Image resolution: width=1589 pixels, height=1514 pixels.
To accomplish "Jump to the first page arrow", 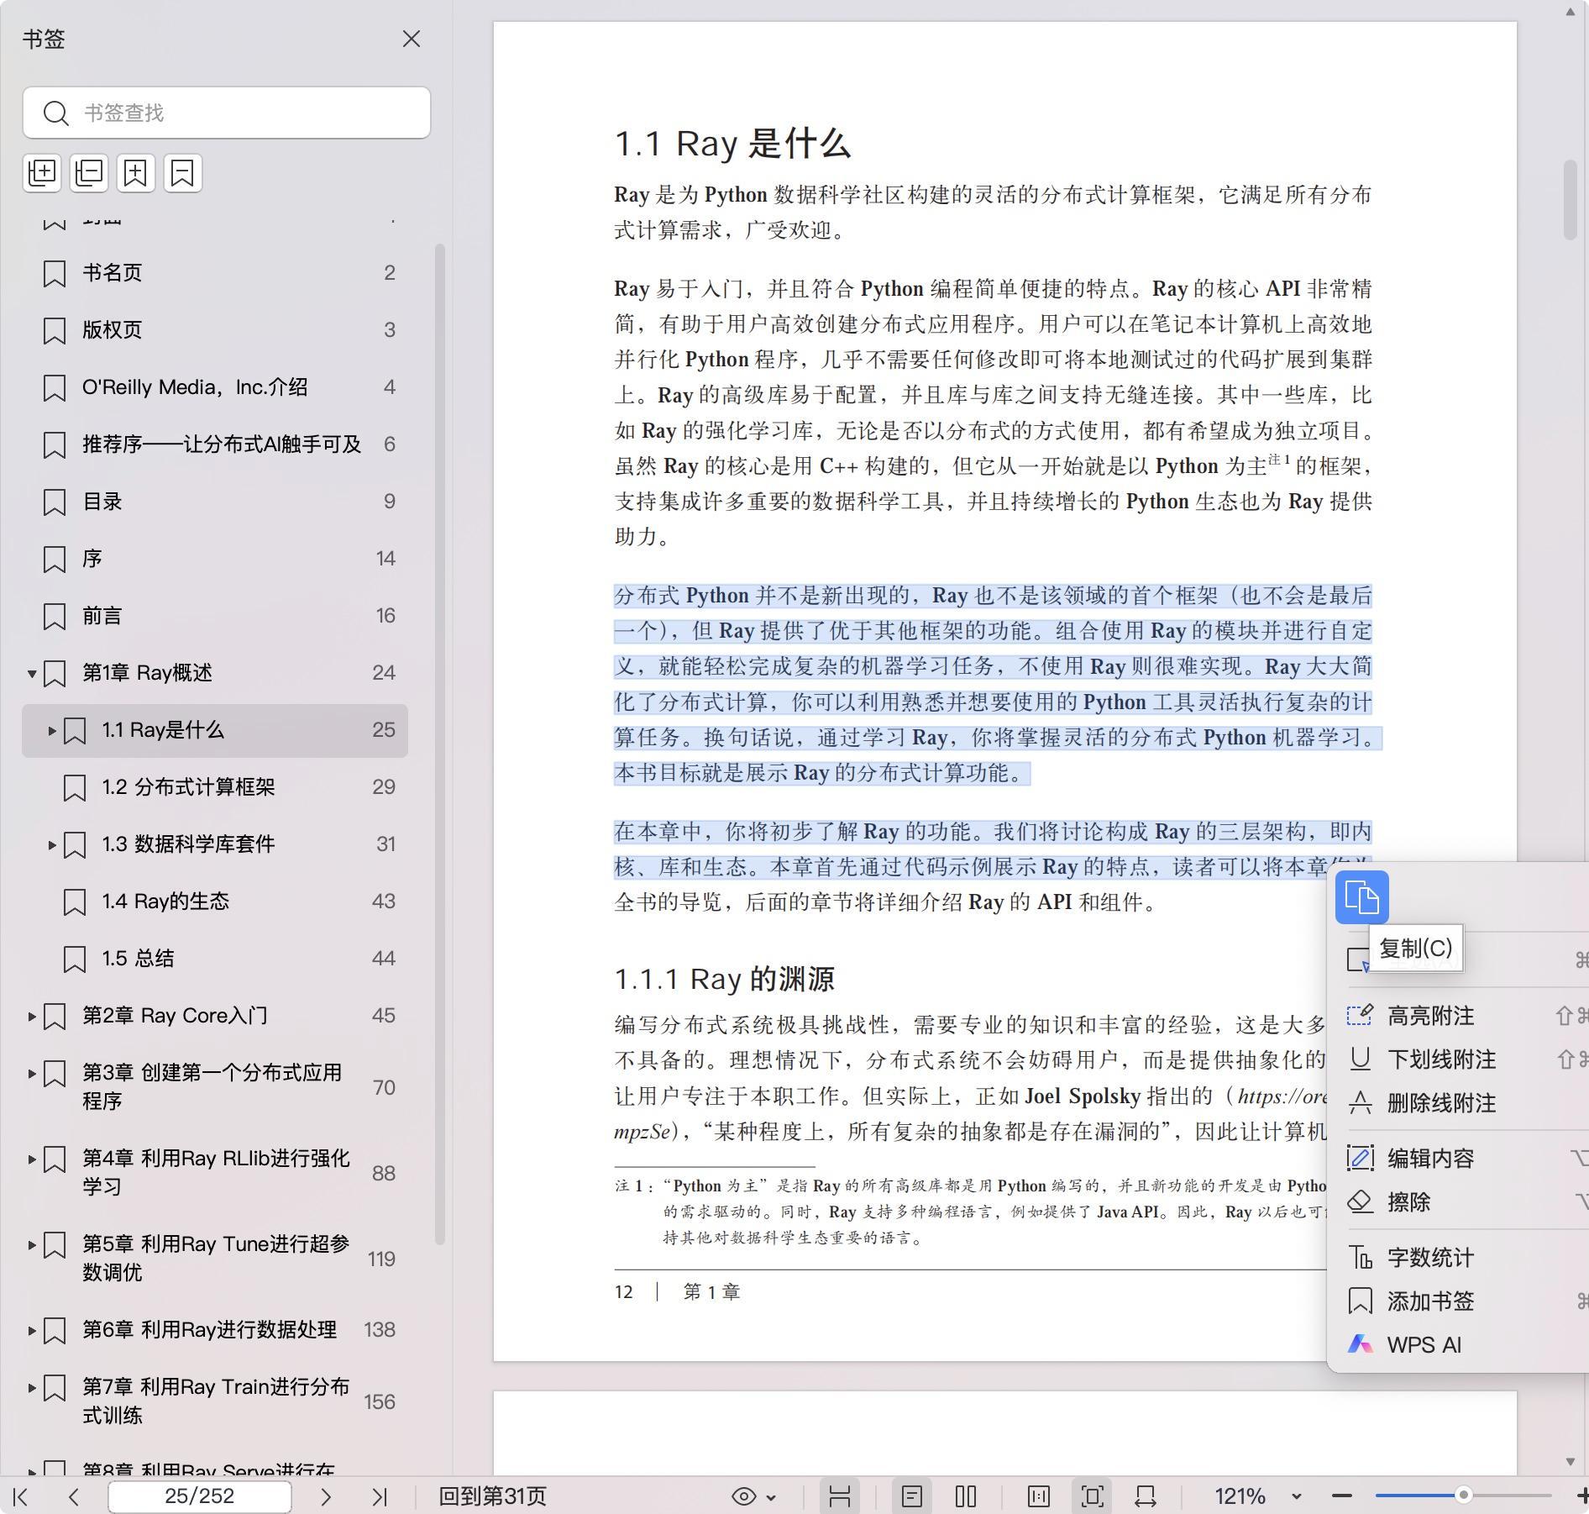I will 22,1496.
